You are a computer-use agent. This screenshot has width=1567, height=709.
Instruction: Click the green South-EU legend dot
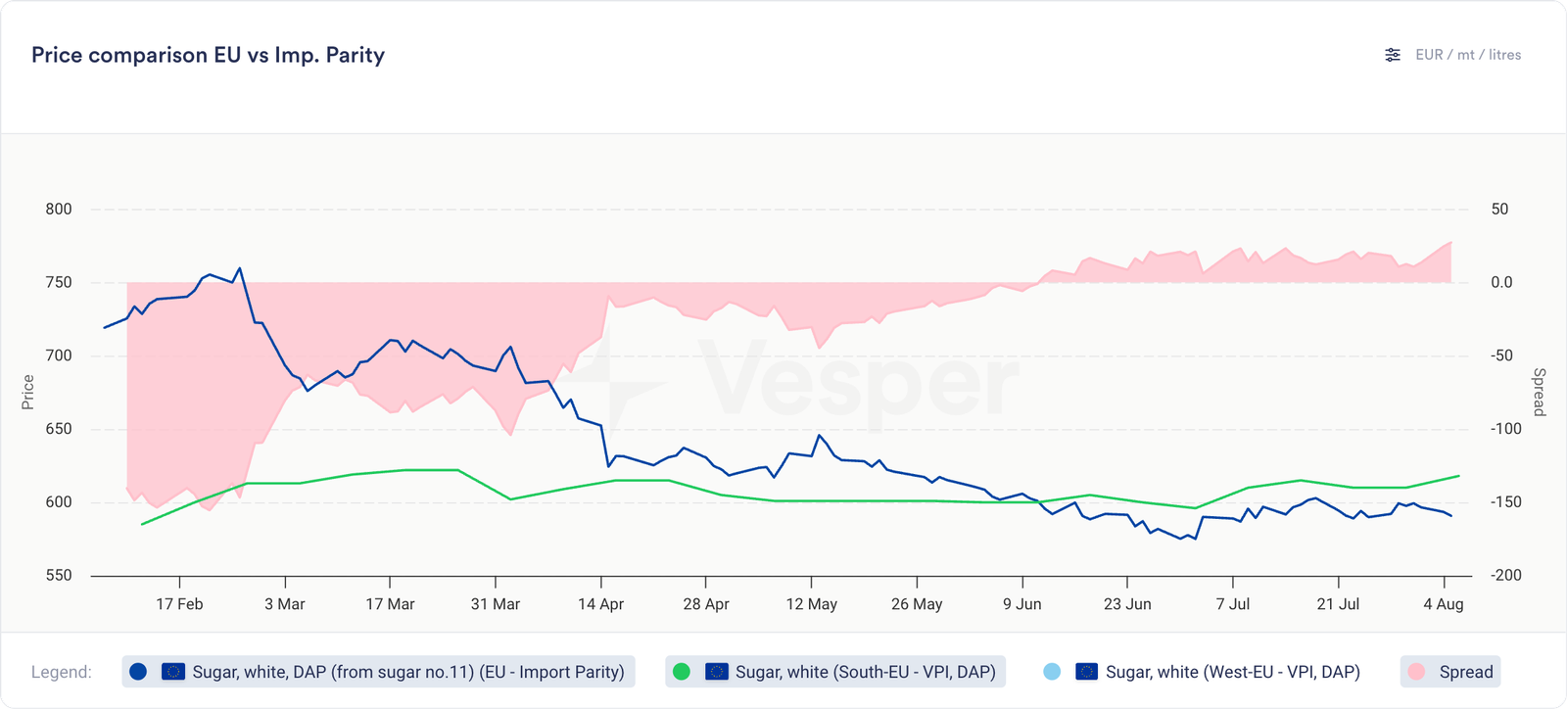682,672
